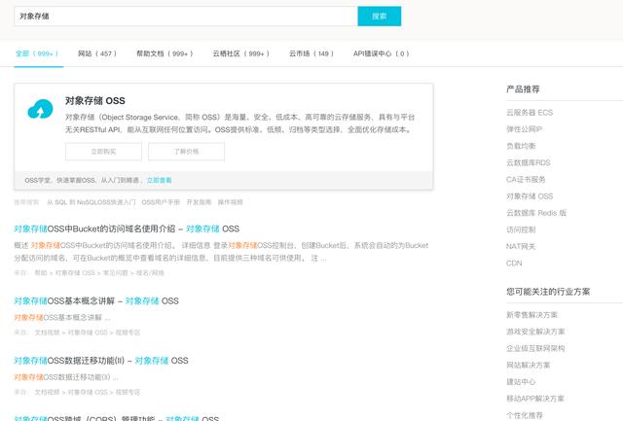The height and width of the screenshot is (421, 623).
Task: Open suggested search 开发指南
Action: [x=199, y=202]
